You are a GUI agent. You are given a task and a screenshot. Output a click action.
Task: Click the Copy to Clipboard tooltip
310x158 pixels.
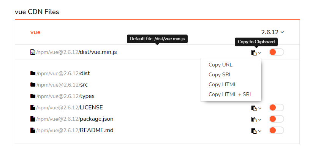pos(256,42)
